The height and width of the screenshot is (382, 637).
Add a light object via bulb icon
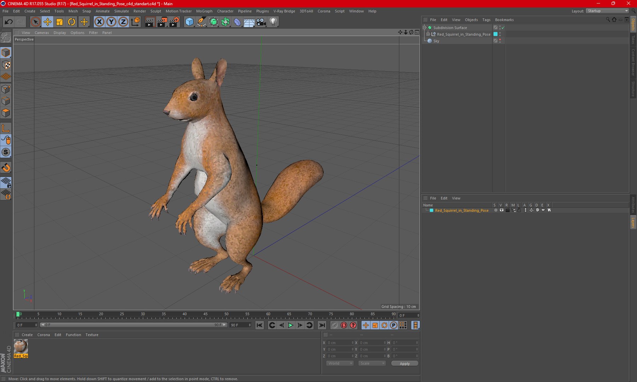click(x=273, y=22)
